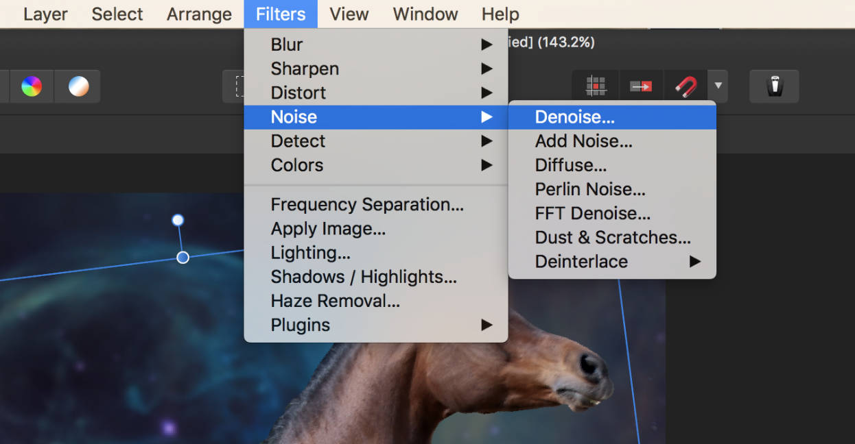Expand the Detect filter submenu
855x444 pixels.
(376, 141)
